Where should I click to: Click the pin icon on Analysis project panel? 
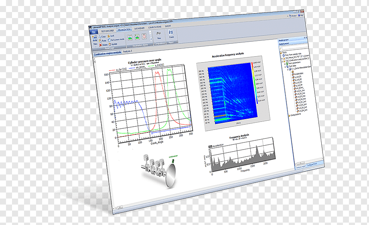point(304,37)
